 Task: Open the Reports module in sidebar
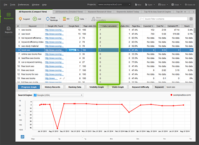[9, 30]
